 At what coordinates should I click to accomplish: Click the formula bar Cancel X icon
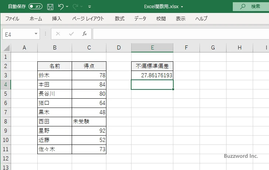(x=58, y=34)
